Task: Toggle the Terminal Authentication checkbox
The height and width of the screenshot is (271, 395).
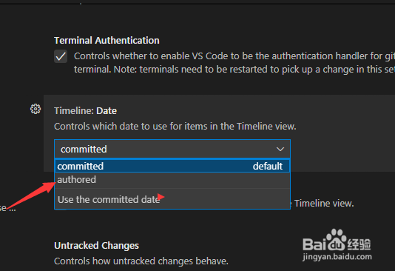Action: 61,56
